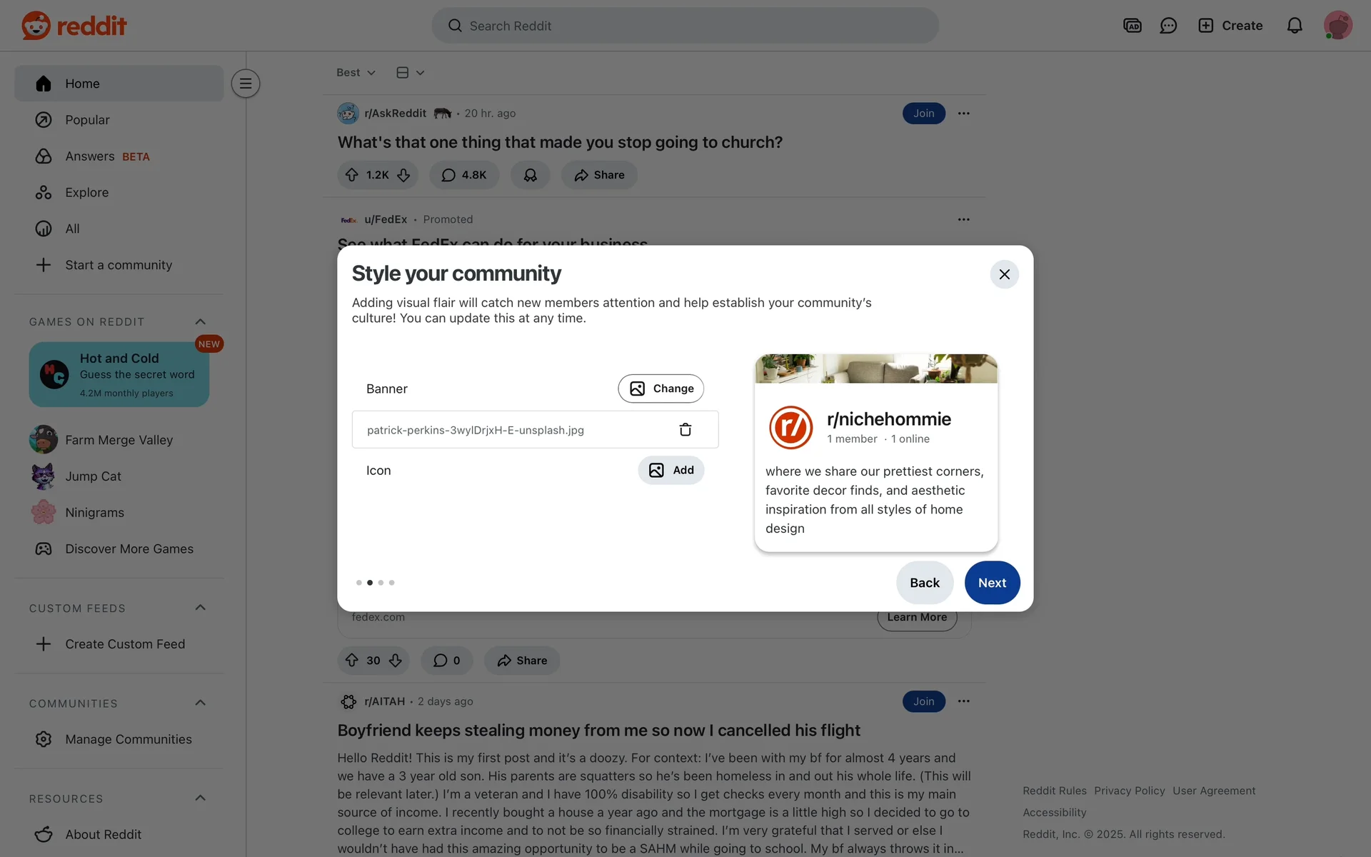This screenshot has width=1371, height=857.
Task: Collapse the Games on Reddit section
Action: [x=200, y=321]
